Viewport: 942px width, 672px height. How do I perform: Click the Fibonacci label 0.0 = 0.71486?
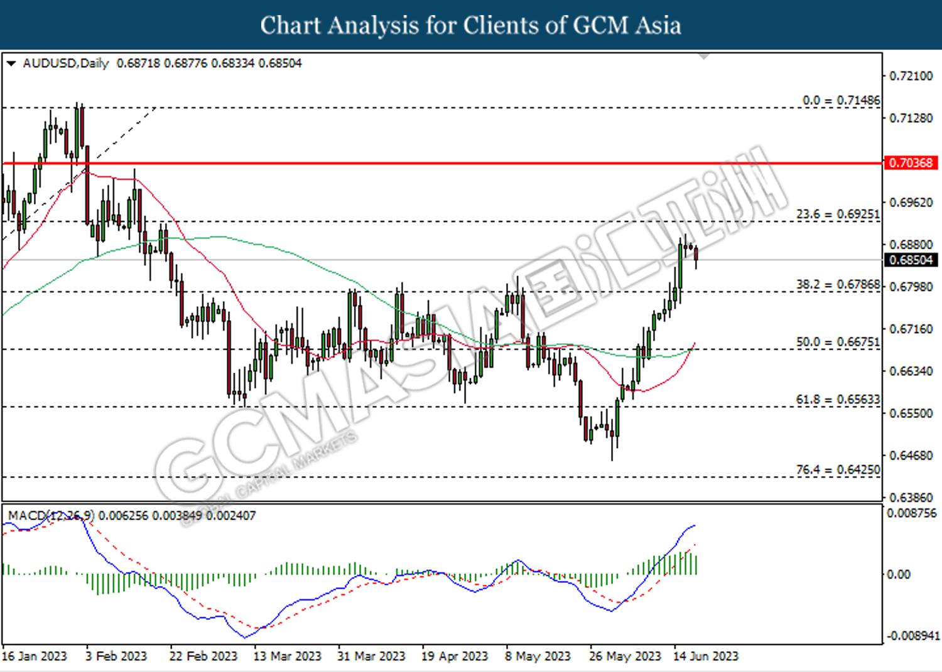tap(842, 100)
